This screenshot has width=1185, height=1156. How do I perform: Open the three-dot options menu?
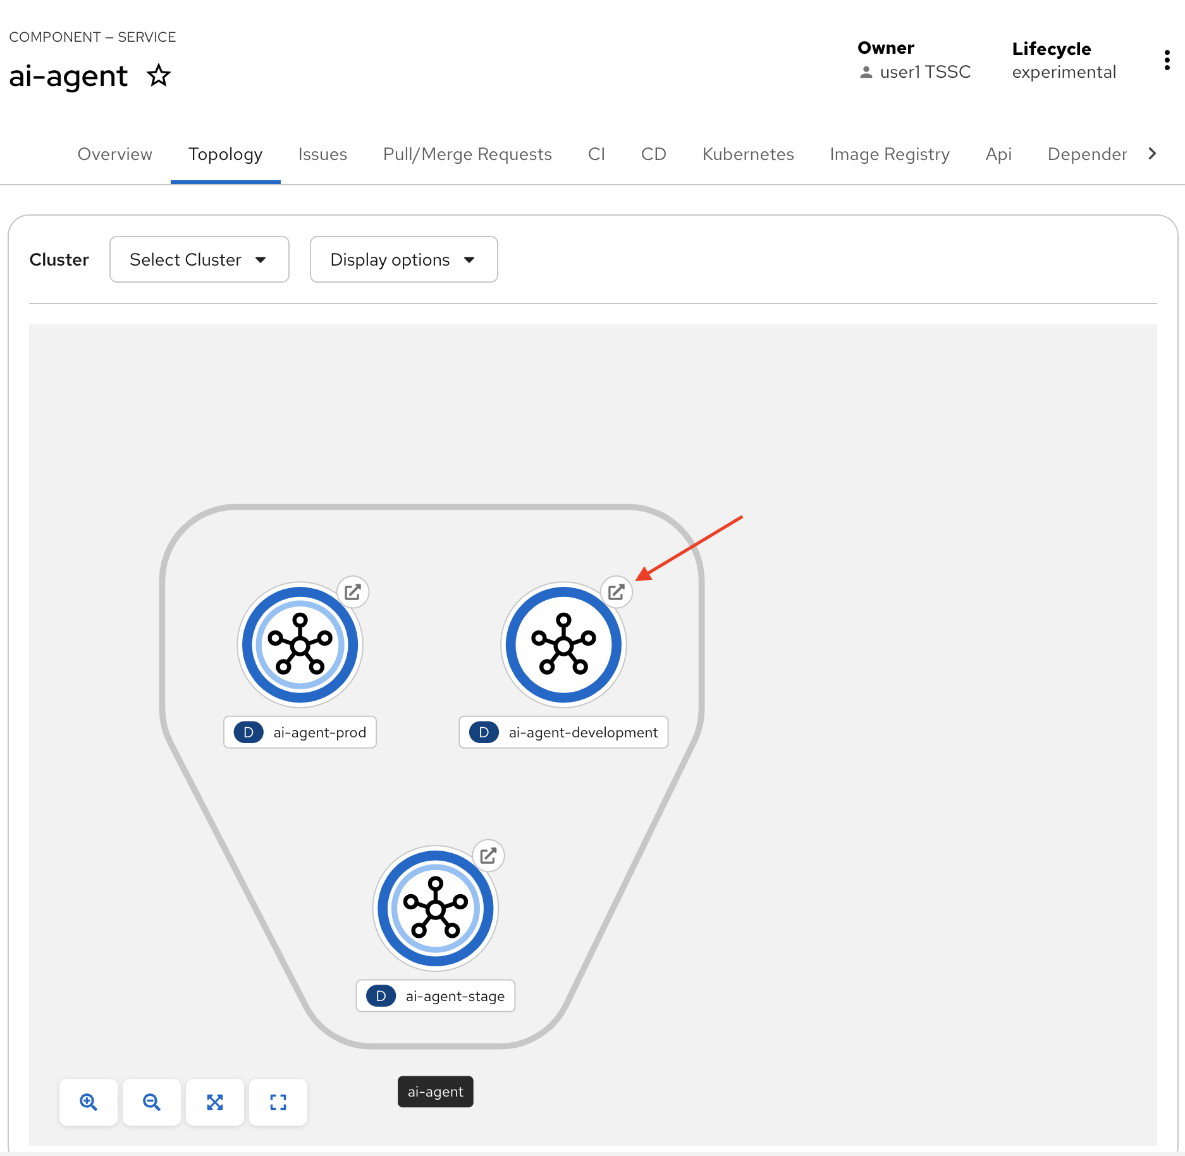click(x=1167, y=59)
